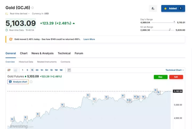Select the 15 minute chart interval
The height and width of the screenshot is (129, 192).
pyautogui.click(x=32, y=70)
